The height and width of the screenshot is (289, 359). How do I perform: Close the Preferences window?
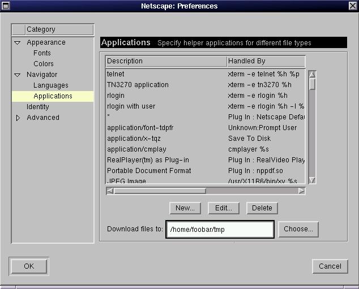pyautogui.click(x=353, y=6)
